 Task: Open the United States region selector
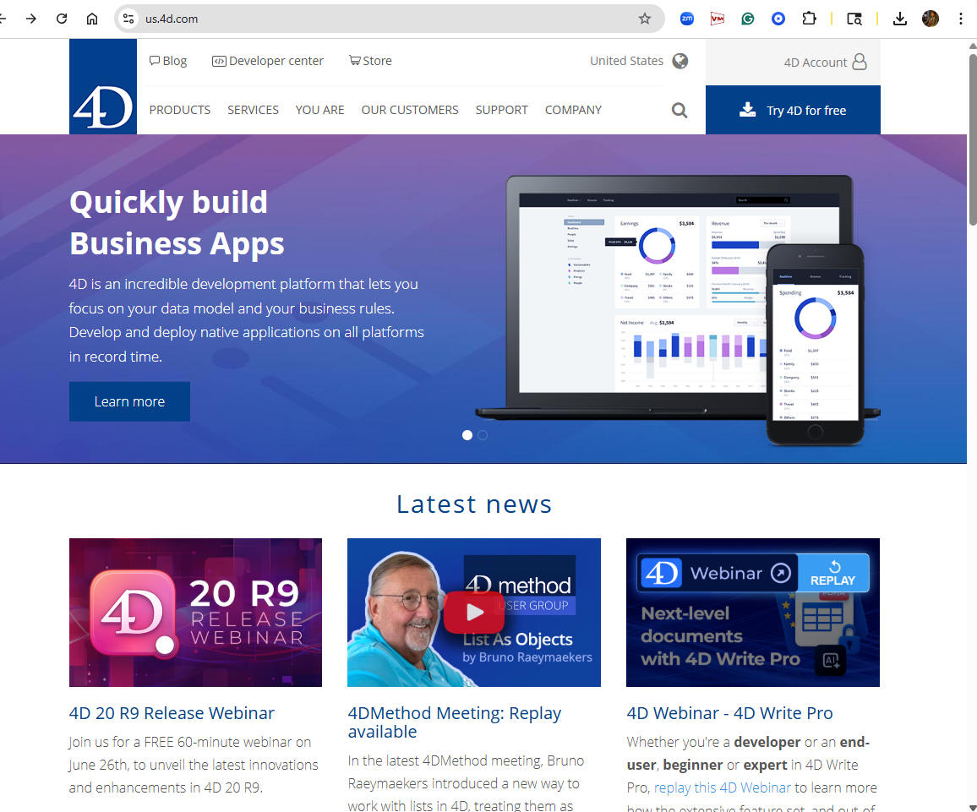tap(639, 61)
